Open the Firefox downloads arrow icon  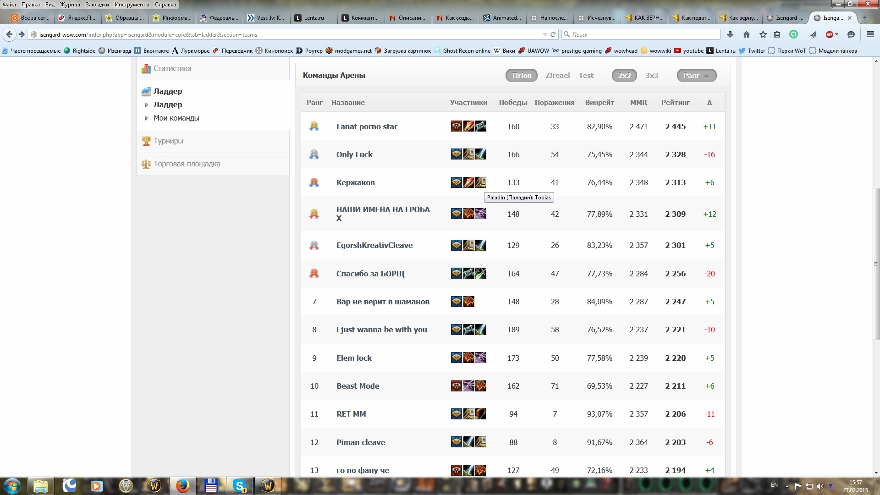pyautogui.click(x=730, y=34)
